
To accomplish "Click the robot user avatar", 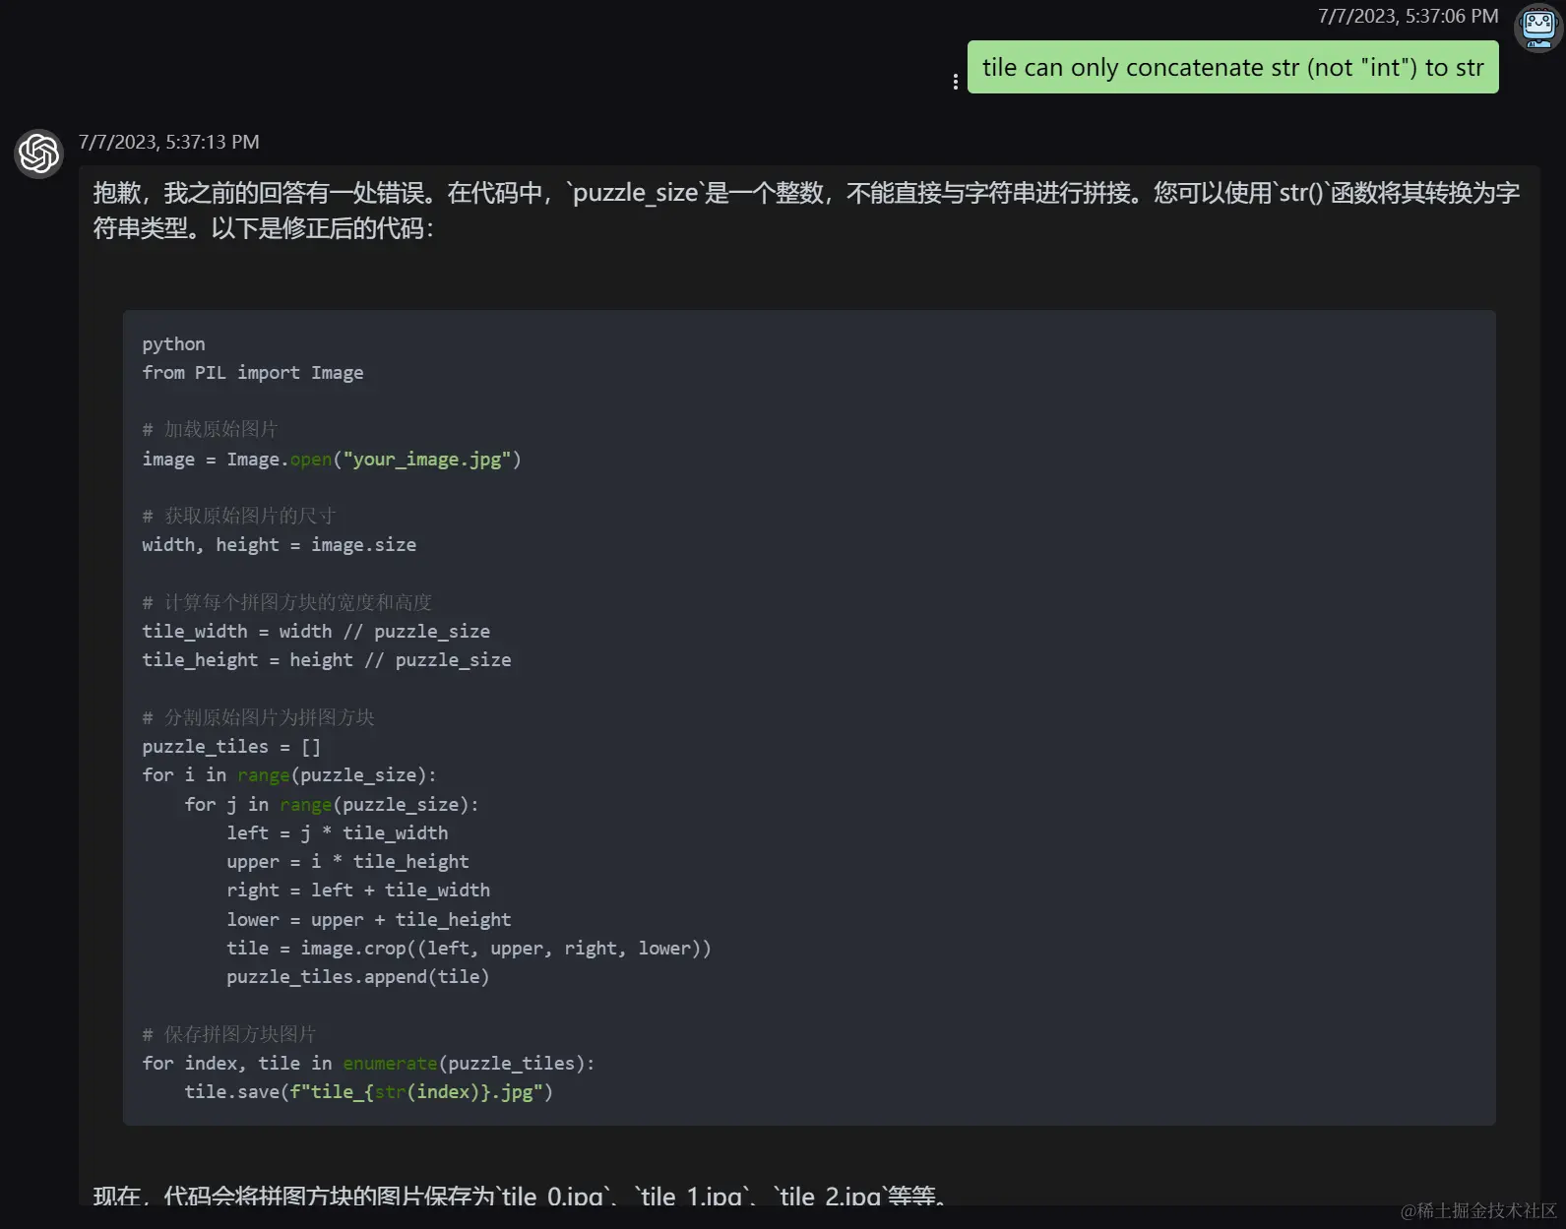I will [x=1539, y=28].
